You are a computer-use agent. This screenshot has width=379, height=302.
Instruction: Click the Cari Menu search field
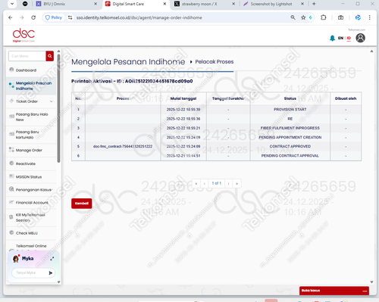(x=27, y=56)
